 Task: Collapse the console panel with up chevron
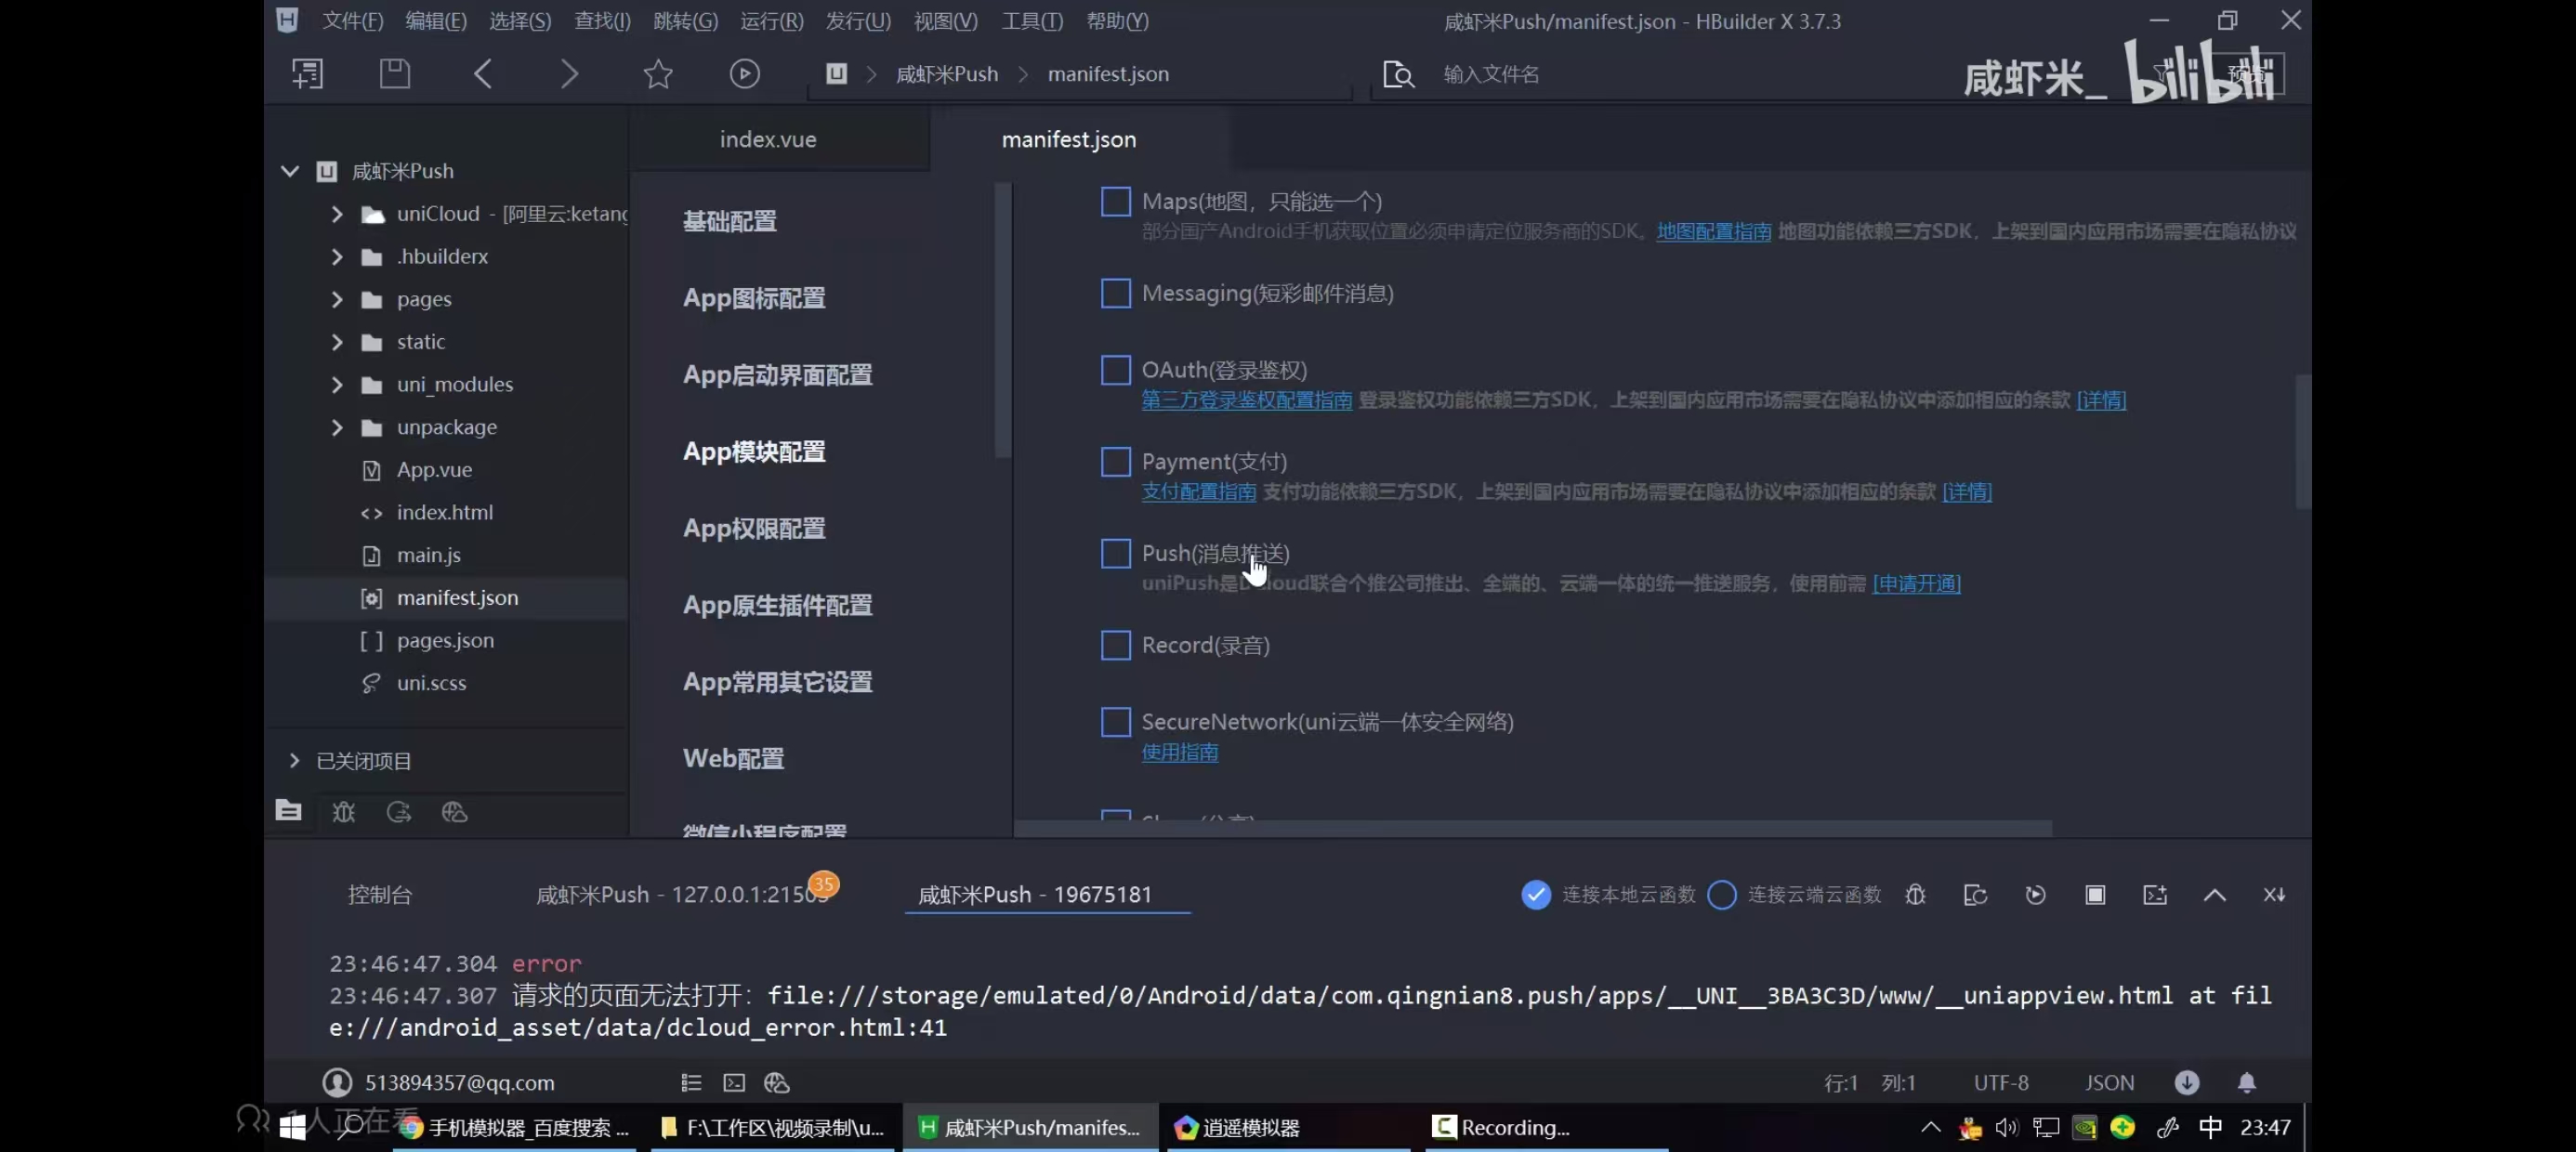[2215, 895]
